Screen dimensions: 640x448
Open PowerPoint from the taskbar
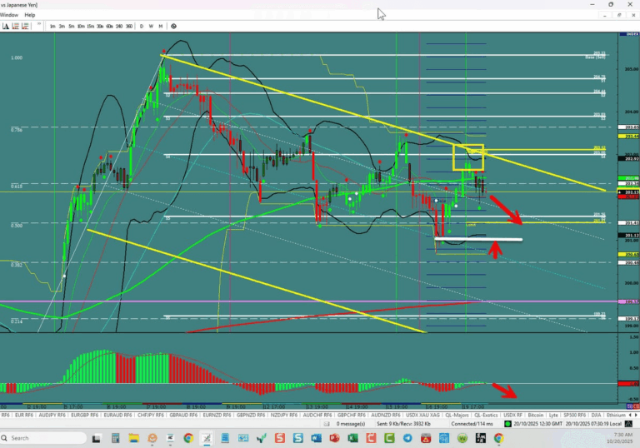point(335,438)
